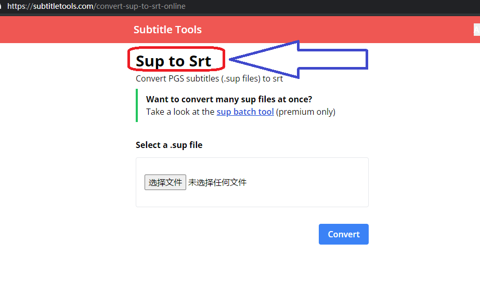Image resolution: width=480 pixels, height=296 pixels.
Task: Click the site lock icon beside the URL
Action: click(x=2, y=6)
